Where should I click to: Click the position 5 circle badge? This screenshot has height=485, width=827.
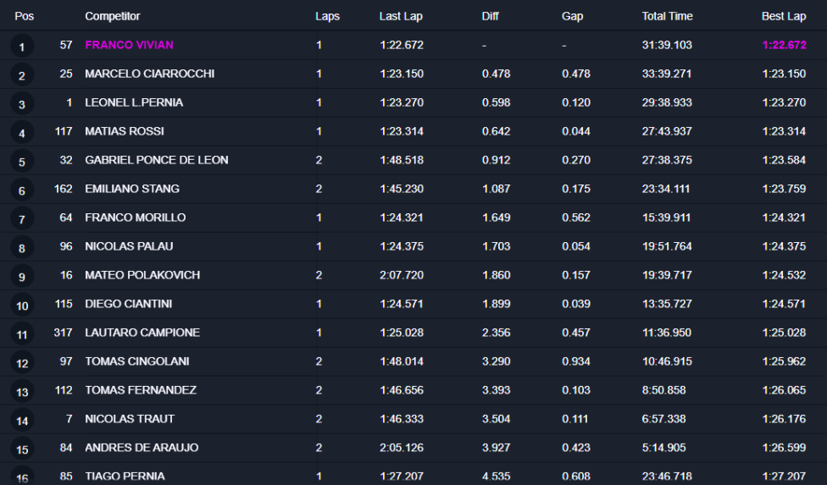pos(22,162)
